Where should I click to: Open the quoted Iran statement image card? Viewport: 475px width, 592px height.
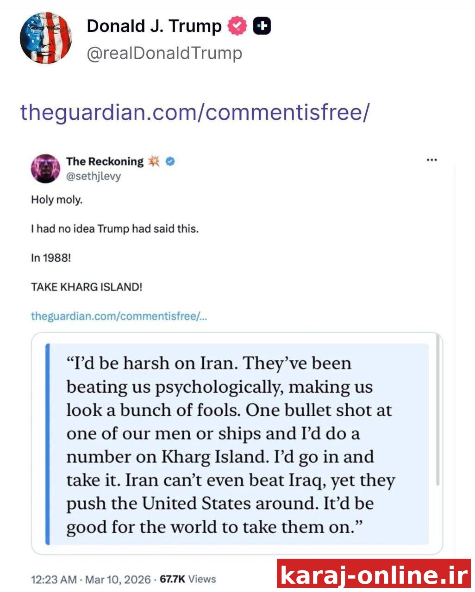[x=237, y=444]
